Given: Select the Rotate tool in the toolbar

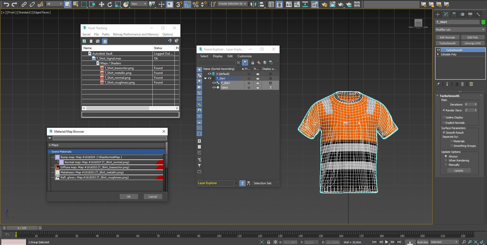Looking at the screenshot, I should [110, 4].
